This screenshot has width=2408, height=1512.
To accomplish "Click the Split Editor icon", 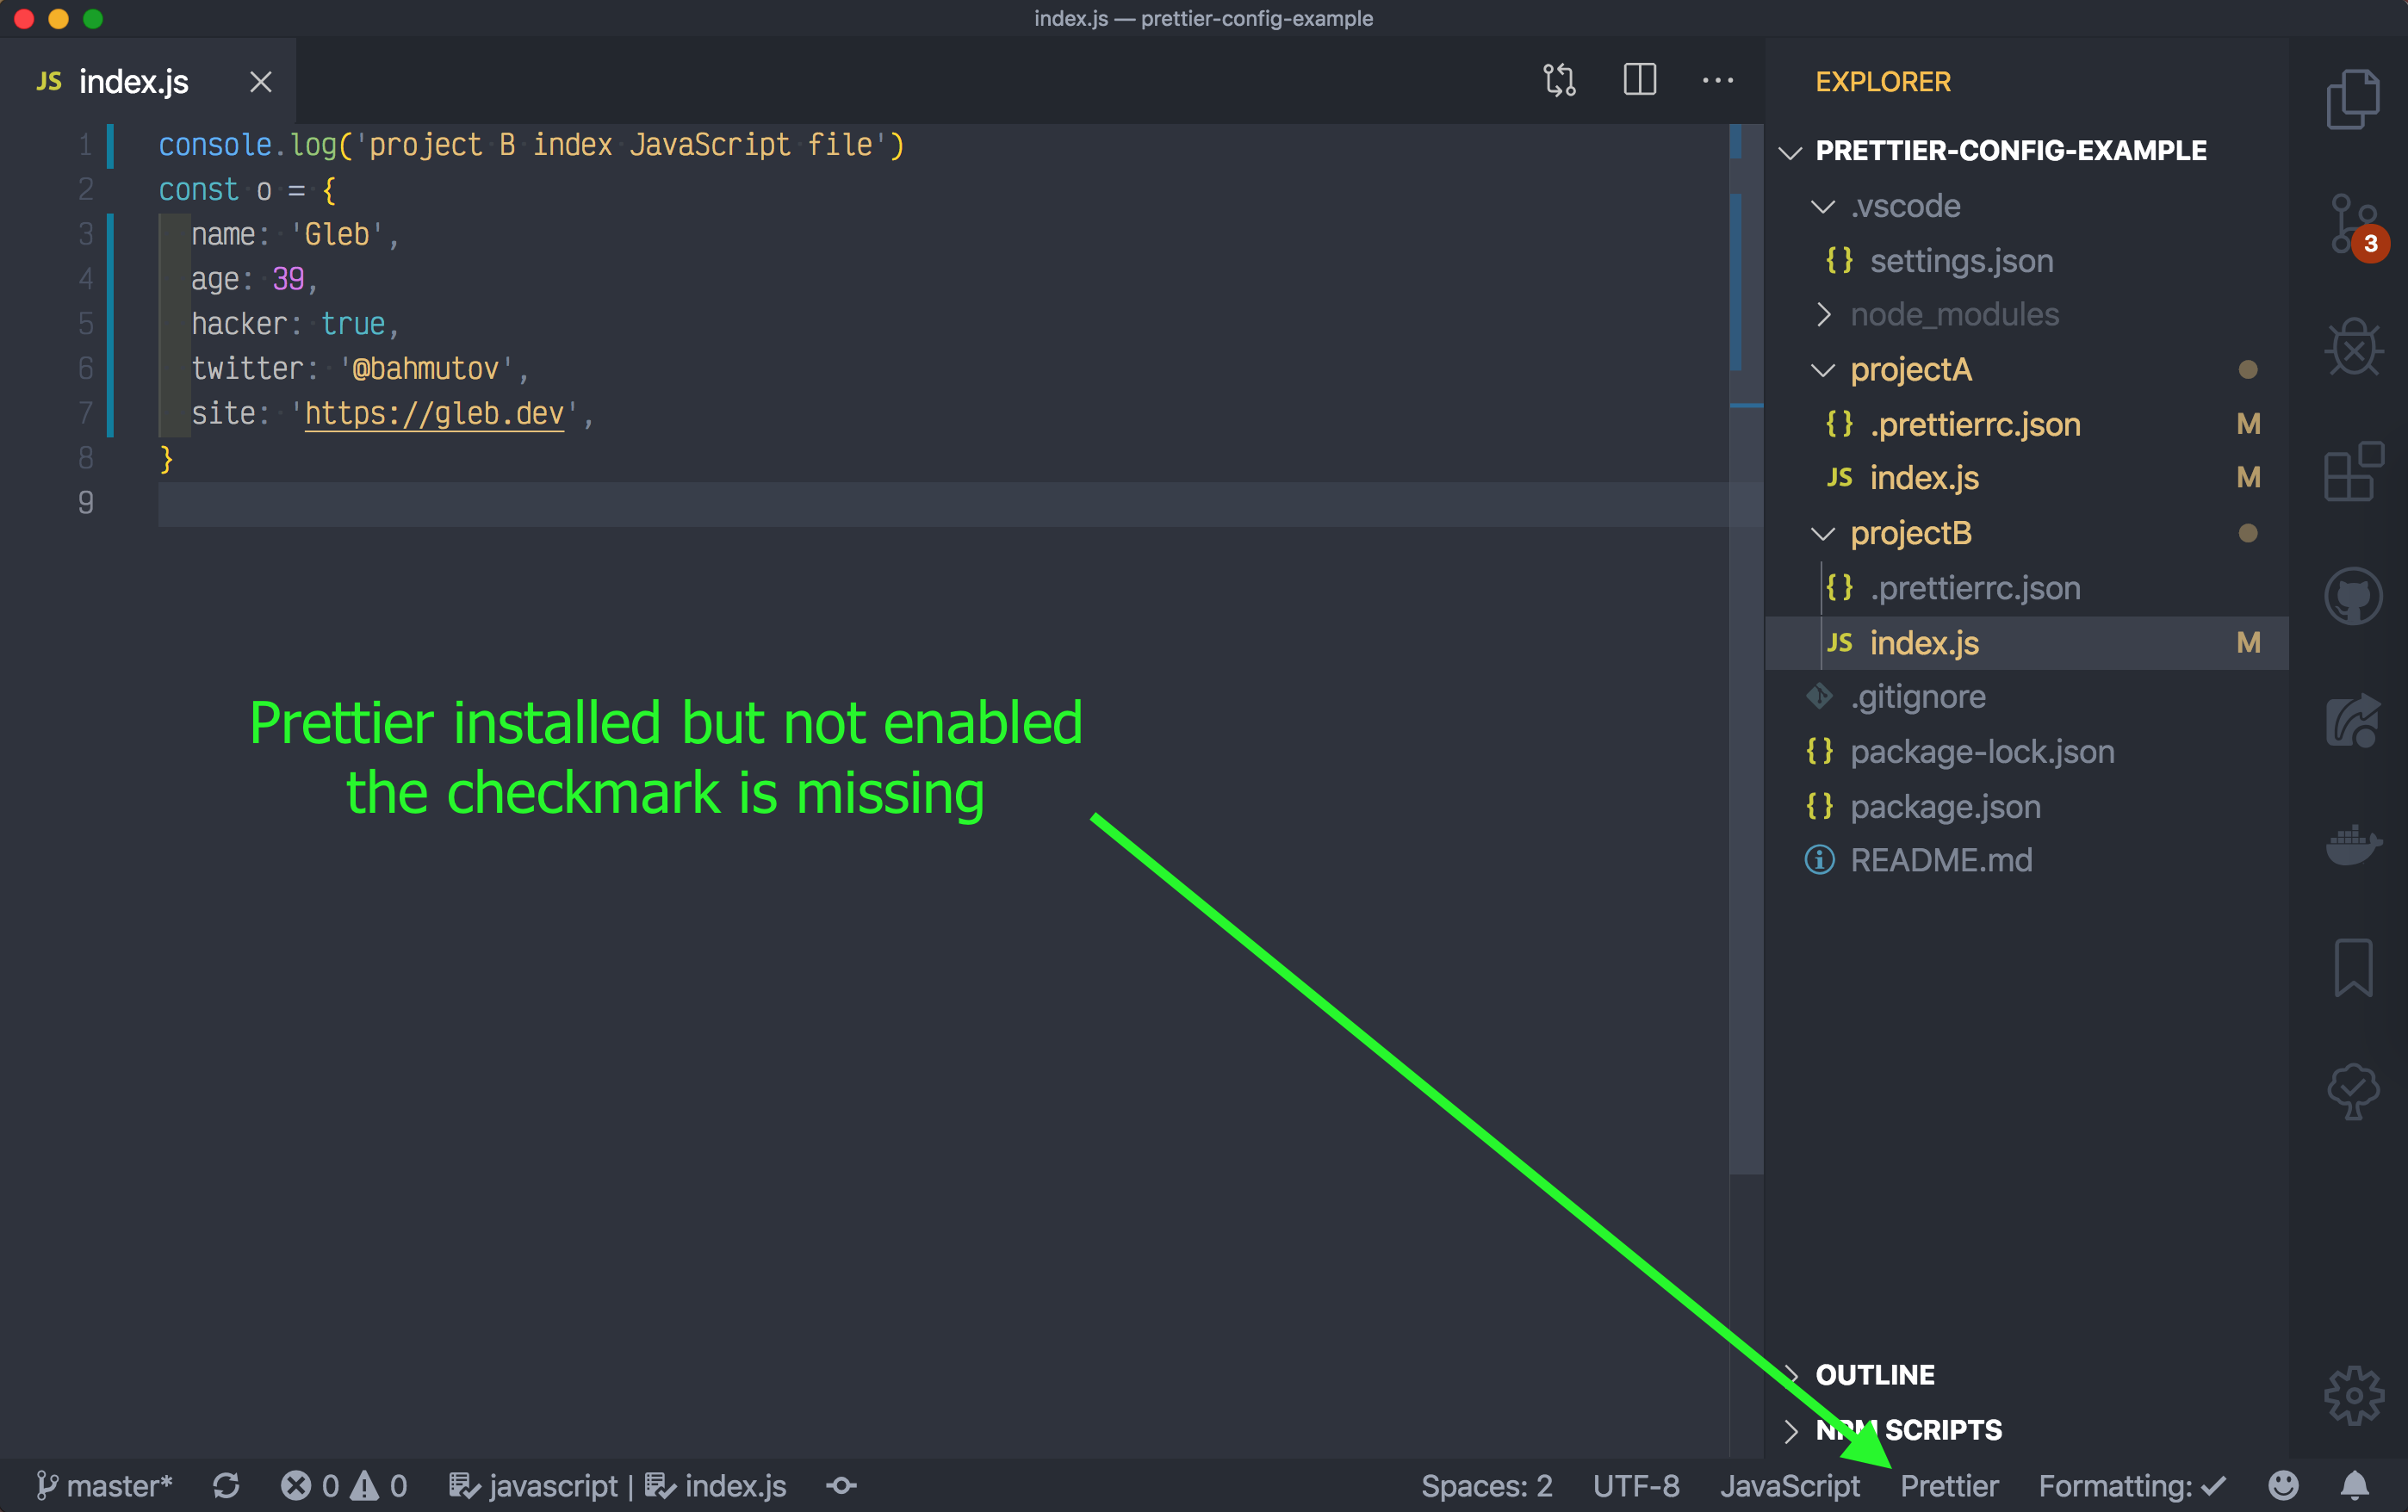I will (1639, 80).
